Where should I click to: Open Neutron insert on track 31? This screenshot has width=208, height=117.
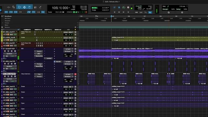click(39, 56)
